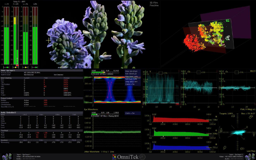Screen dimensions: 256x160
Task: Click the 3D-Film Peschke caption
Action: click(x=154, y=4)
